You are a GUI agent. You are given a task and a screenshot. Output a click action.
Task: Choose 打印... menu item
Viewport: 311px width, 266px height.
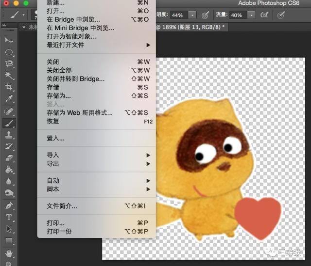(x=96, y=223)
